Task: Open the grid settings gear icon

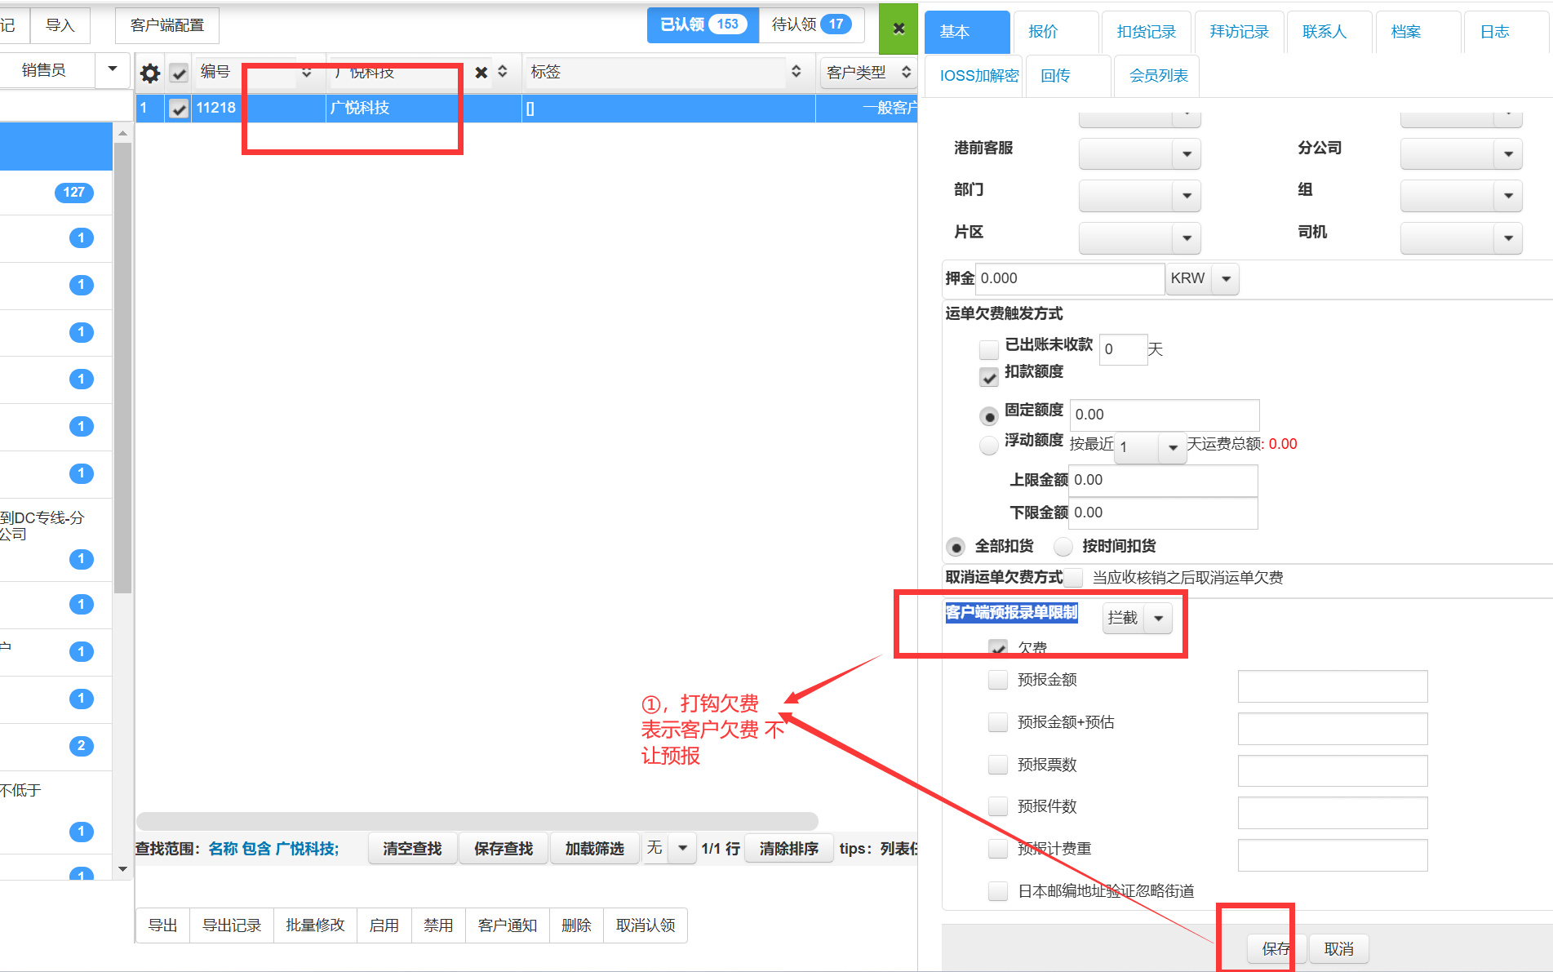Action: pos(149,73)
